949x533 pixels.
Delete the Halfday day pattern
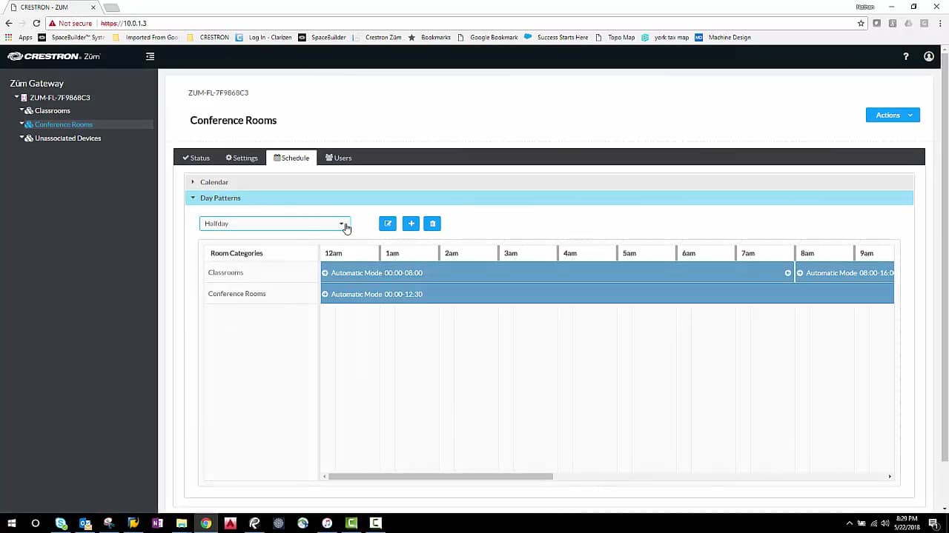tap(432, 224)
